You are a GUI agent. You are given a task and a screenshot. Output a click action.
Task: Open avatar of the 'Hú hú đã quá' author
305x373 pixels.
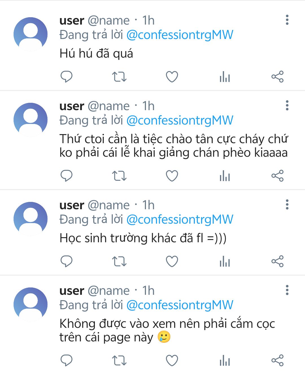(30, 34)
